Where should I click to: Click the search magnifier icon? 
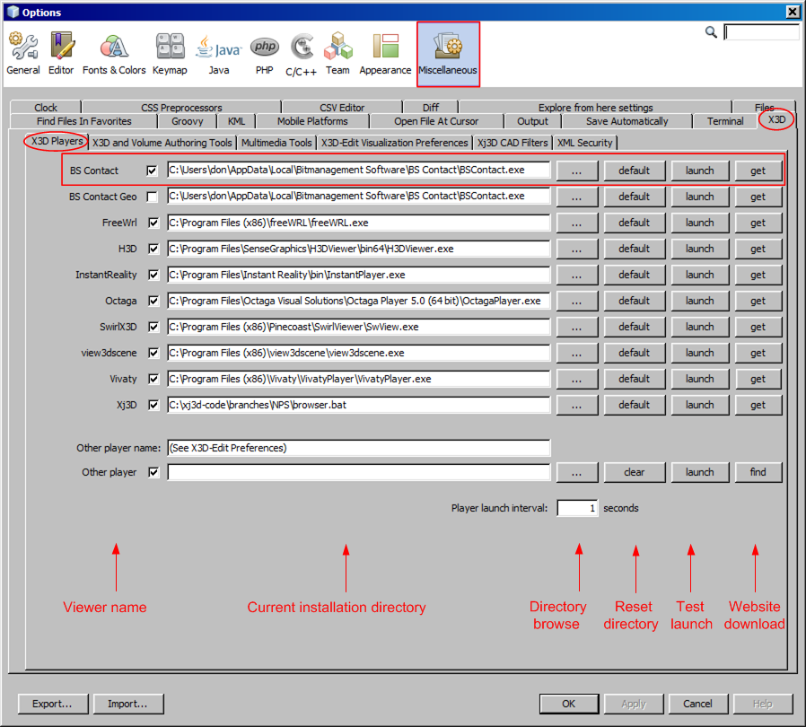pos(711,32)
